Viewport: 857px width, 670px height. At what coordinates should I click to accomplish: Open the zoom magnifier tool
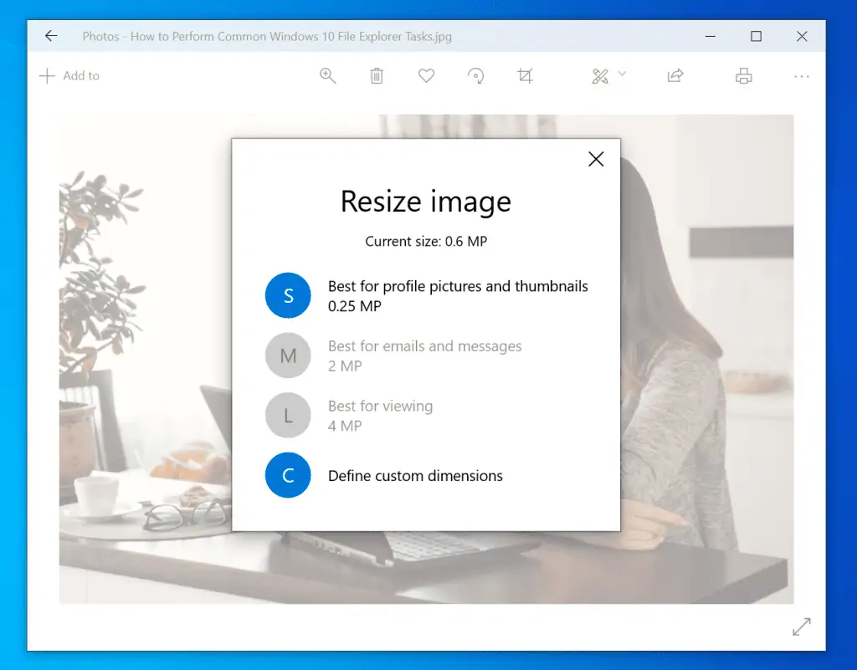[327, 76]
